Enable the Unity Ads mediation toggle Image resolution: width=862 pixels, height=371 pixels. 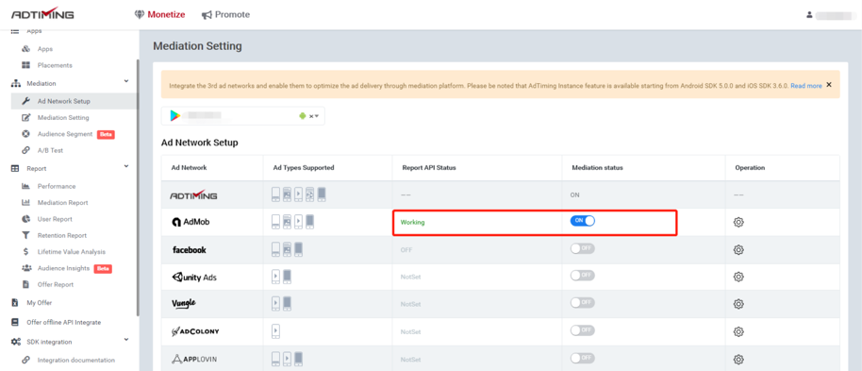(x=582, y=276)
